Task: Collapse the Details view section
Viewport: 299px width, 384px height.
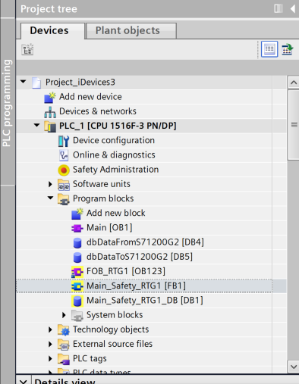Action: point(24,381)
